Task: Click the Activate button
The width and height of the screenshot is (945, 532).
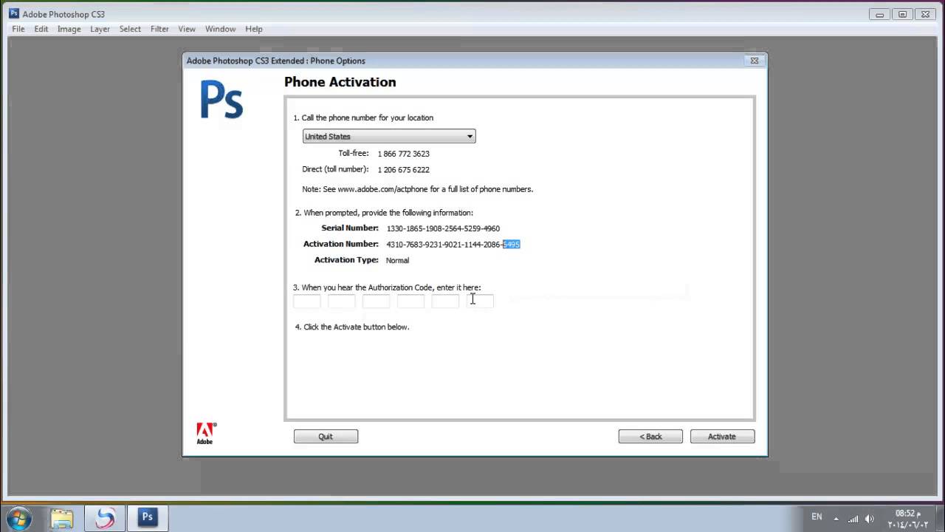Action: pos(722,437)
